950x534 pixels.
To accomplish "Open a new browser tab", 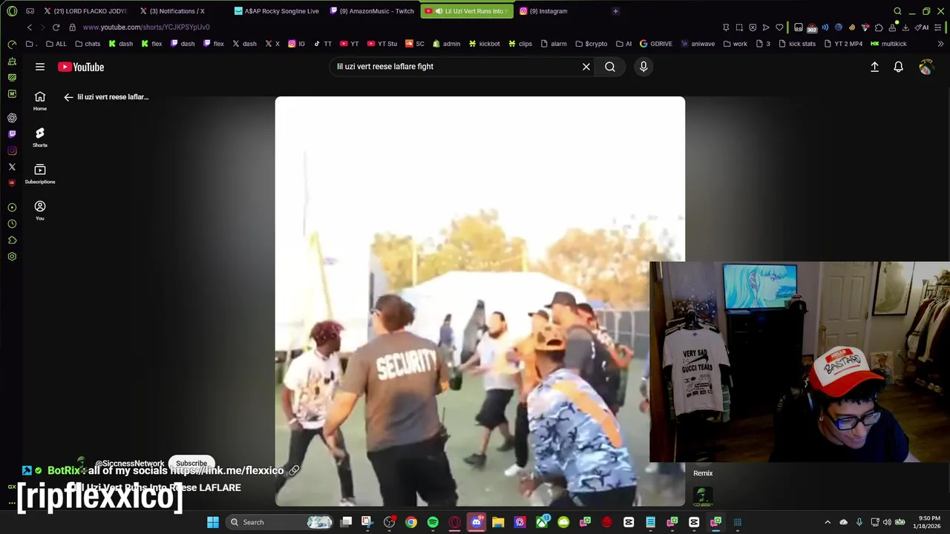I will click(x=615, y=11).
